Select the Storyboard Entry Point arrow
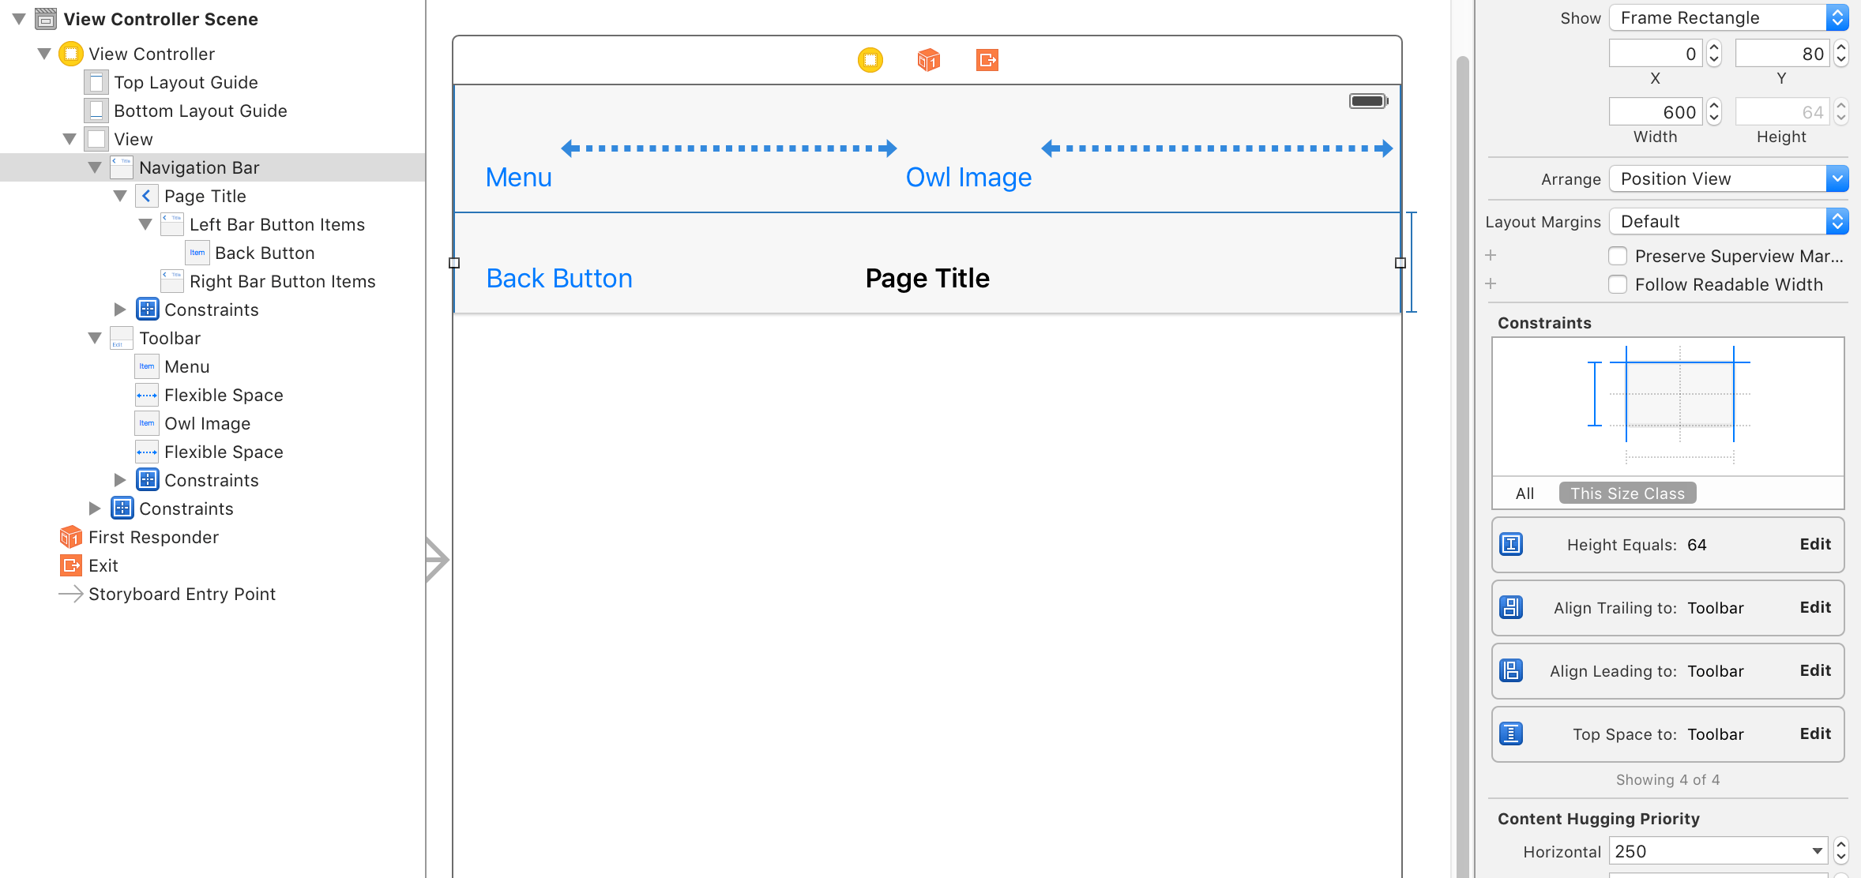The width and height of the screenshot is (1861, 878). coord(70,594)
